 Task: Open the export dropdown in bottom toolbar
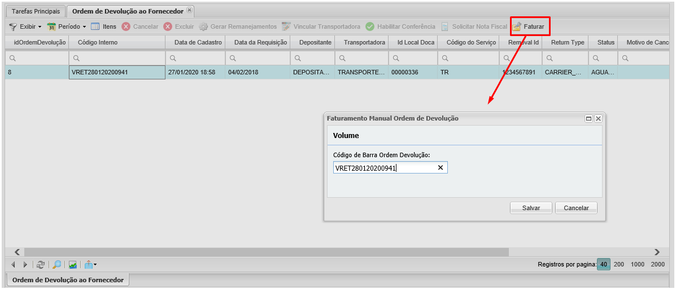pyautogui.click(x=90, y=265)
